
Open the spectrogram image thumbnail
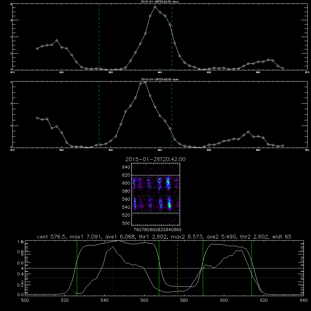(x=156, y=194)
